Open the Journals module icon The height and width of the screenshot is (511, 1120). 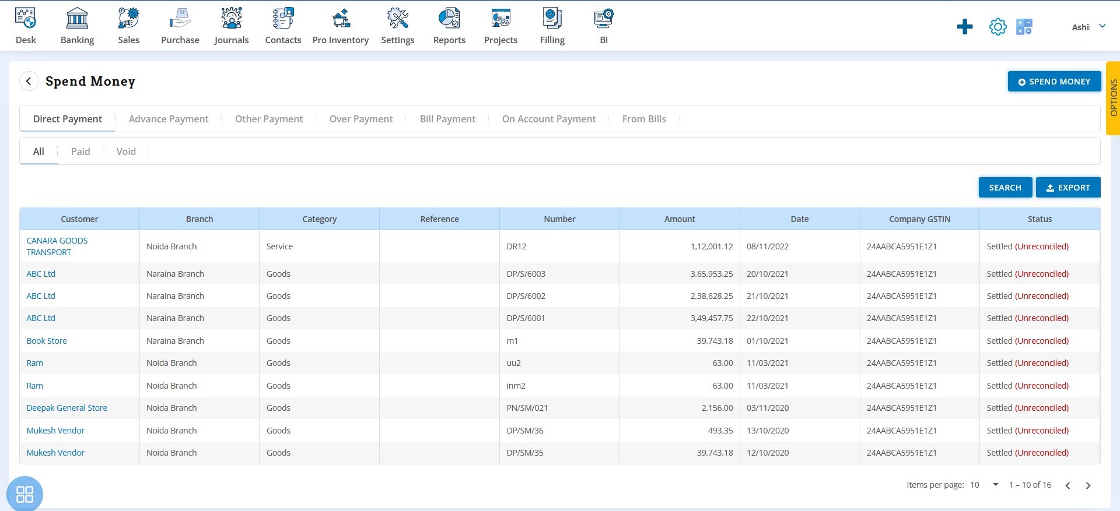click(232, 18)
